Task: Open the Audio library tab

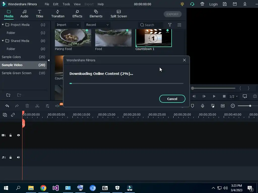Action: click(24, 14)
